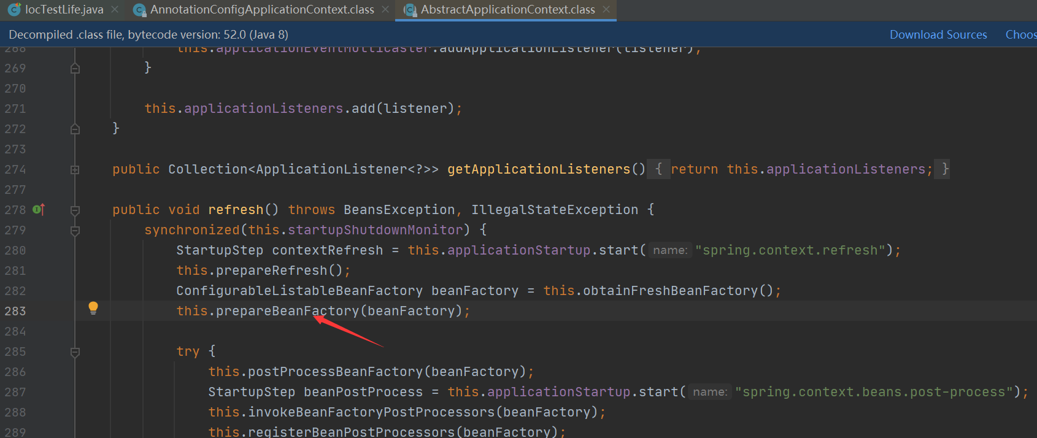1037x438 pixels.
Task: Click the postProcessBeanFactory call
Action: [x=335, y=372]
